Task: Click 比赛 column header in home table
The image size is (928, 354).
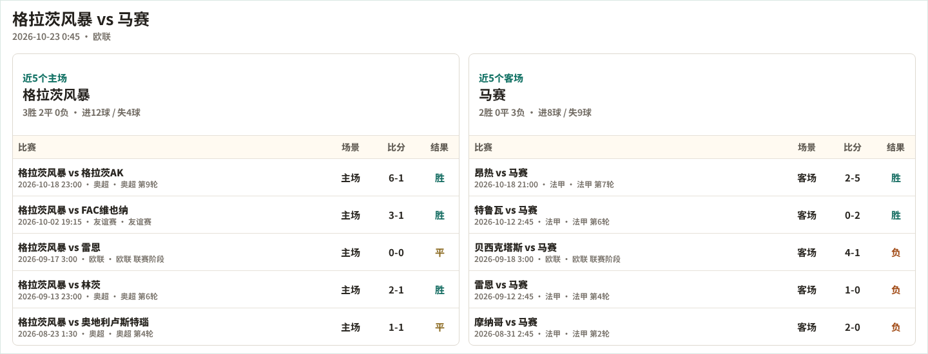Action: (x=27, y=147)
